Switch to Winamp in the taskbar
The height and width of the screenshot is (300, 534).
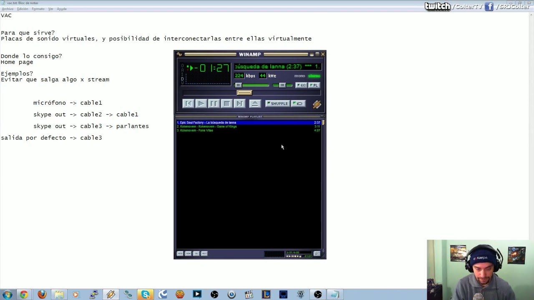click(x=111, y=295)
